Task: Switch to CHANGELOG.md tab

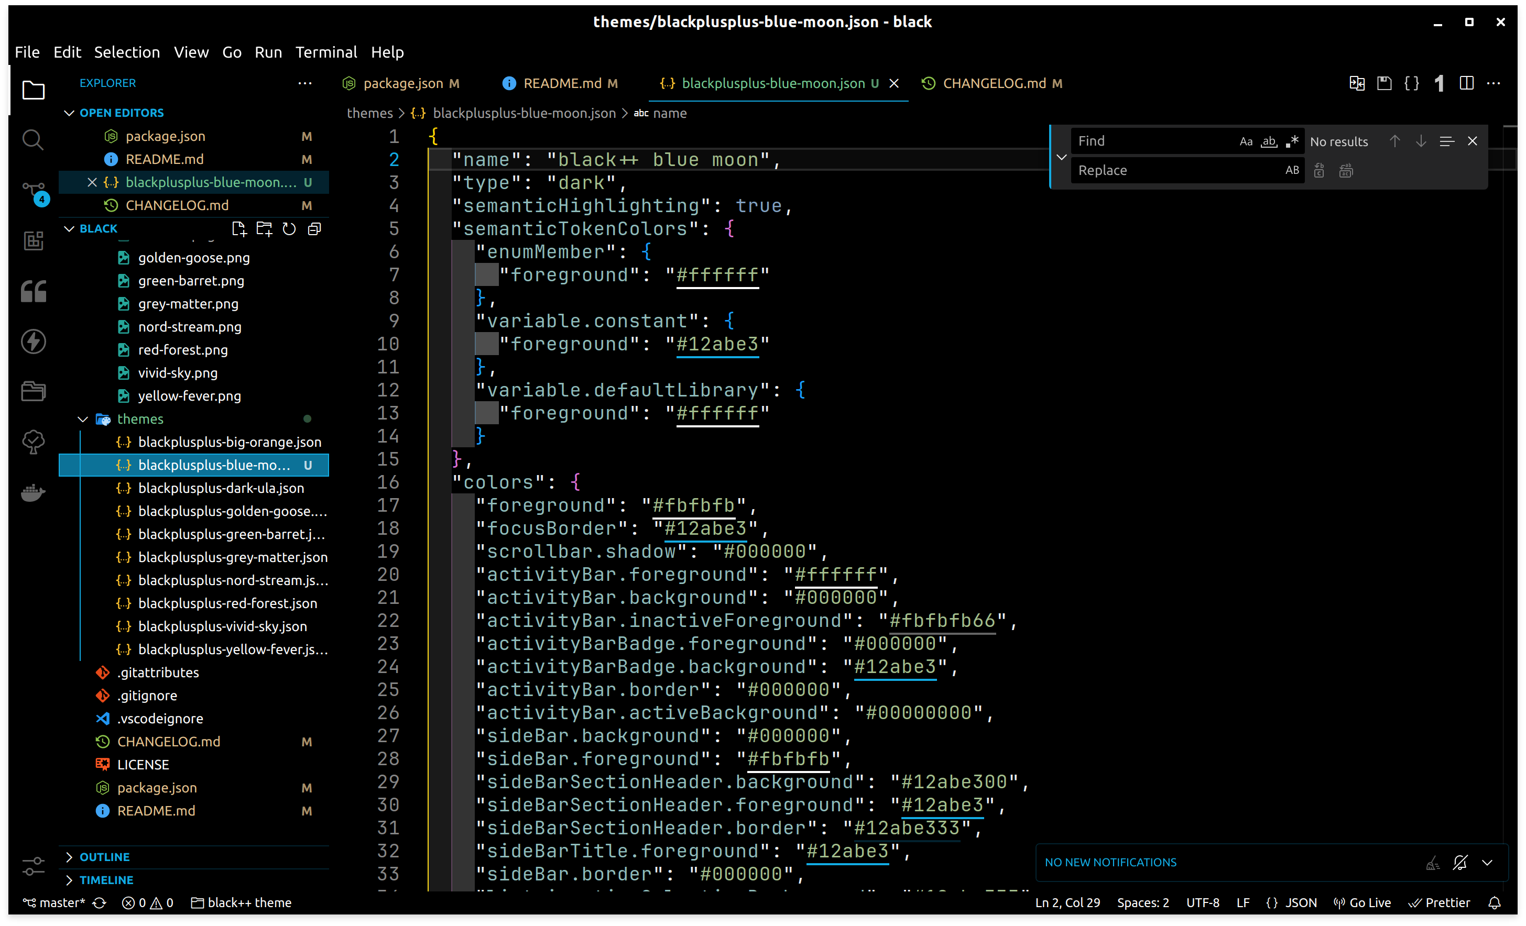Action: (x=992, y=83)
